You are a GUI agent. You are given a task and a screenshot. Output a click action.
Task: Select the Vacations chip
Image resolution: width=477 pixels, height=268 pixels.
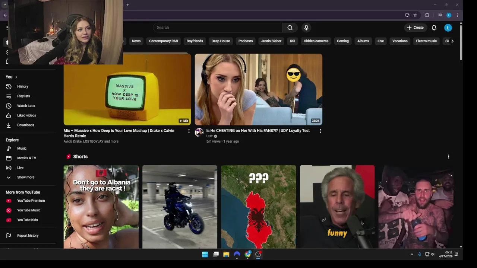pyautogui.click(x=400, y=41)
